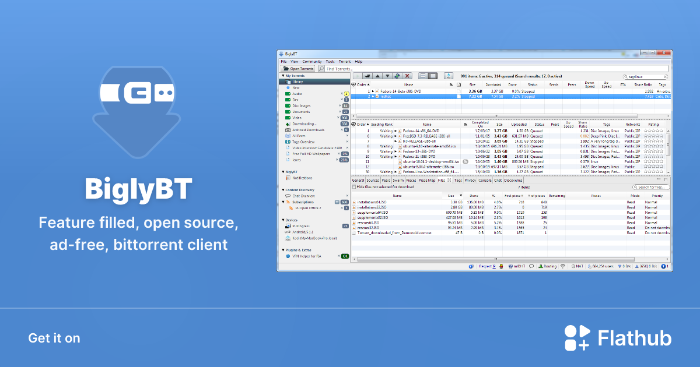Switch to the Piece Map tab
Screen dimensions: 700x367
(426, 181)
